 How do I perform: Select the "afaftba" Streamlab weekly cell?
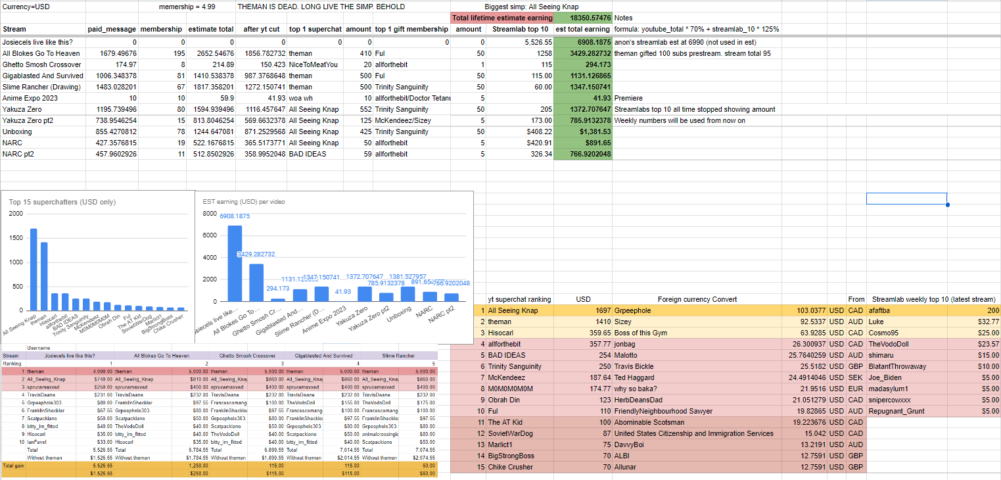tap(906, 310)
